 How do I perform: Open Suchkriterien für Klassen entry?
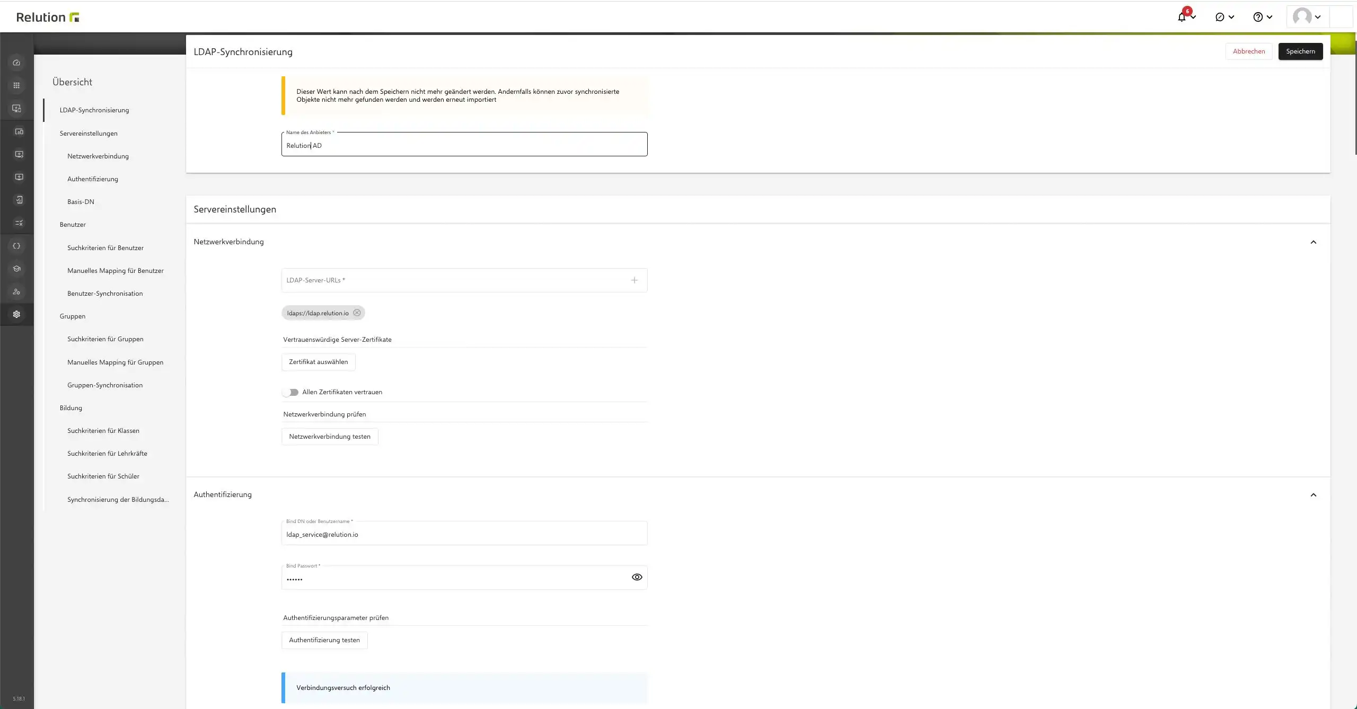pos(103,431)
